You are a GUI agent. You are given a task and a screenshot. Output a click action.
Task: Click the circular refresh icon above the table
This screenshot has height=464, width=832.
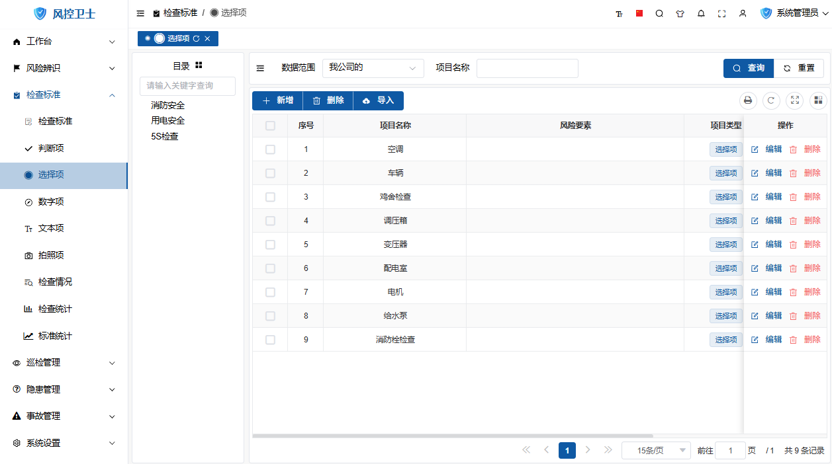coord(771,100)
